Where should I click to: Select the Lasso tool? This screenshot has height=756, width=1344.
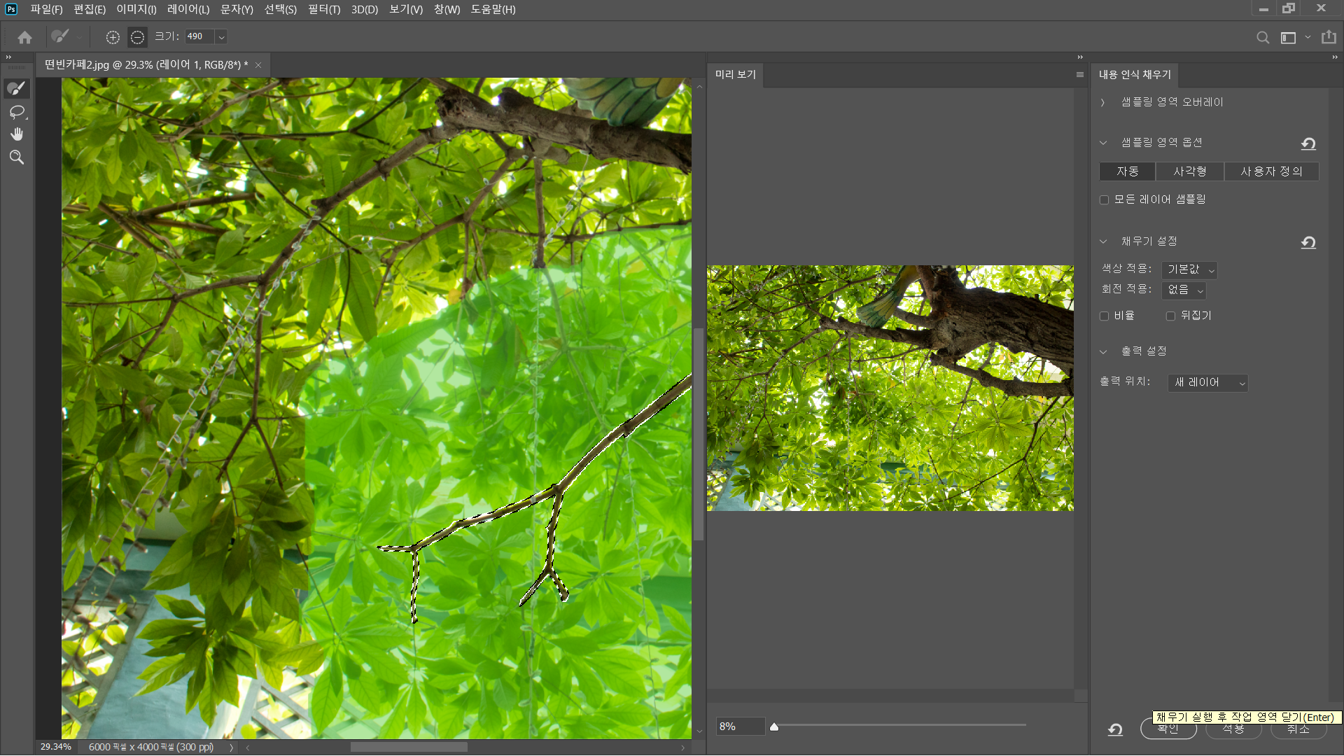(17, 112)
